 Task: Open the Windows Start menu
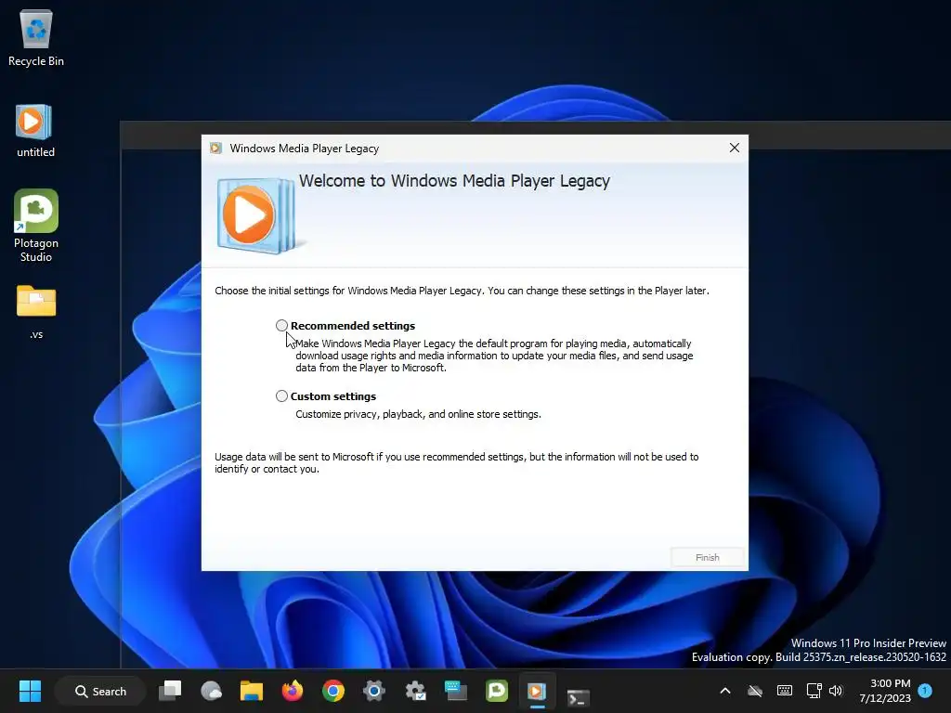point(30,691)
